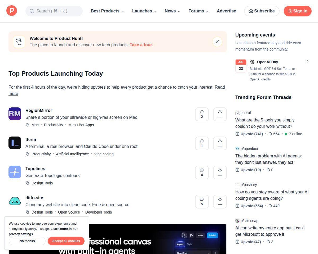Image resolution: width=318 pixels, height=254 pixels.
Task: Upvote the thread with 19 upvotes
Action: 248,170
